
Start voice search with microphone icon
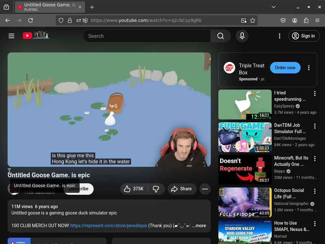pos(242,36)
